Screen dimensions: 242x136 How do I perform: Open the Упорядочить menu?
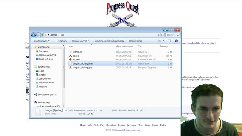42,41
